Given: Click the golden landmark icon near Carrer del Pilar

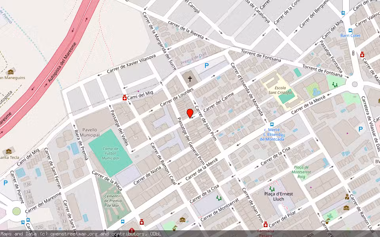Looking at the screenshot, I should point(346,208).
